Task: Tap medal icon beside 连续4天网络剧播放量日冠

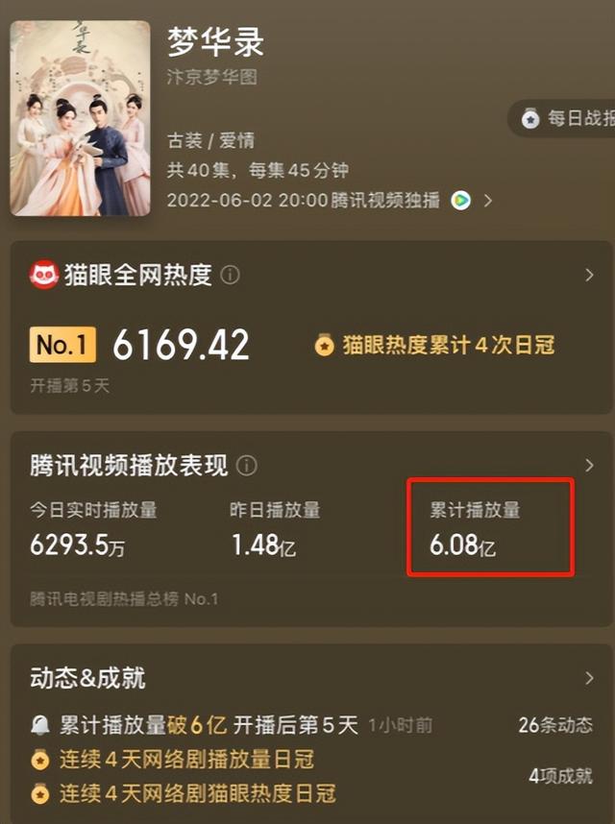Action: point(40,760)
